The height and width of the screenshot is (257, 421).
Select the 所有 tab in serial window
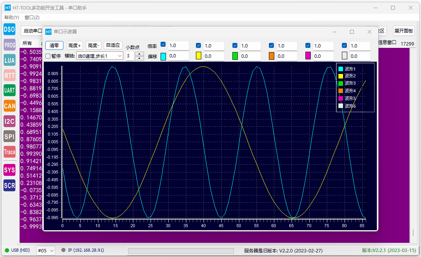click(27, 43)
